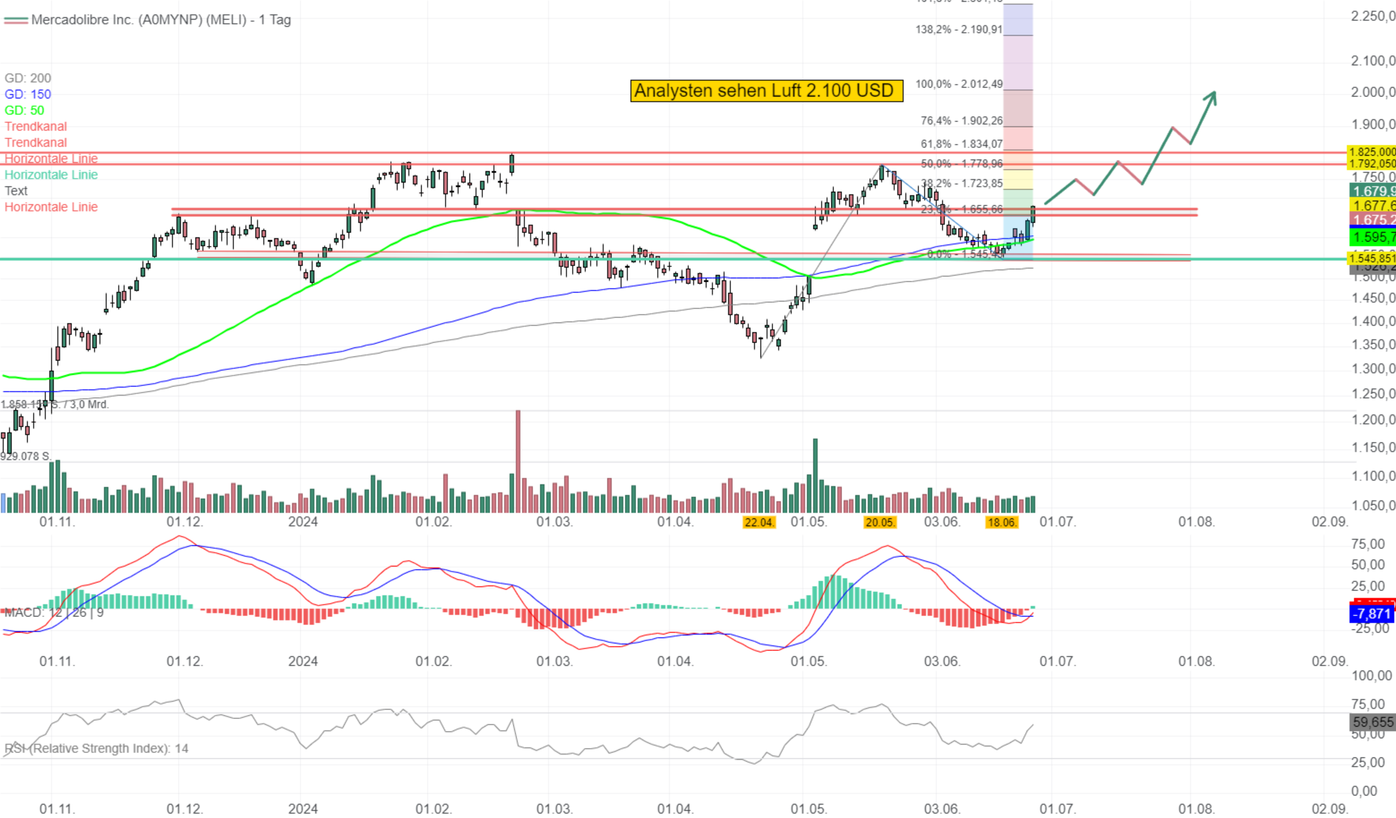
Task: Click 02.09. on the RSI panel date axis
Action: (x=1330, y=809)
